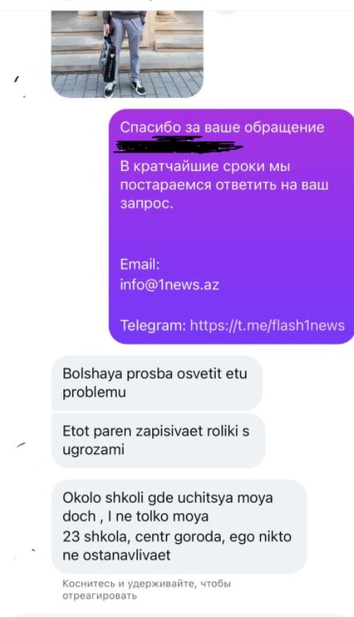Tap the word 'ugrozami' in second message
354x617 pixels.
click(93, 449)
